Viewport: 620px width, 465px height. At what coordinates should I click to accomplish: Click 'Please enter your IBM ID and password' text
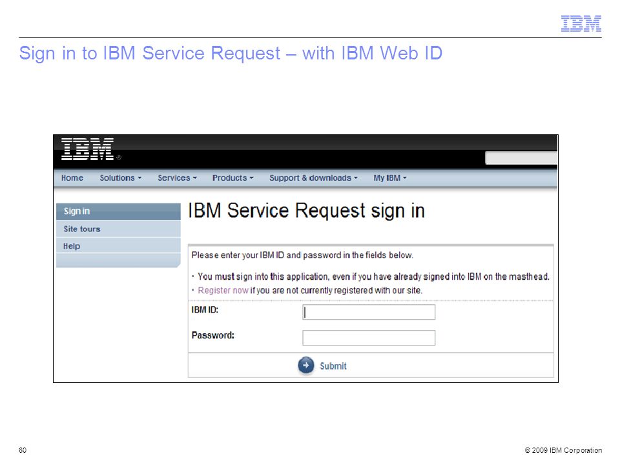pyautogui.click(x=302, y=255)
